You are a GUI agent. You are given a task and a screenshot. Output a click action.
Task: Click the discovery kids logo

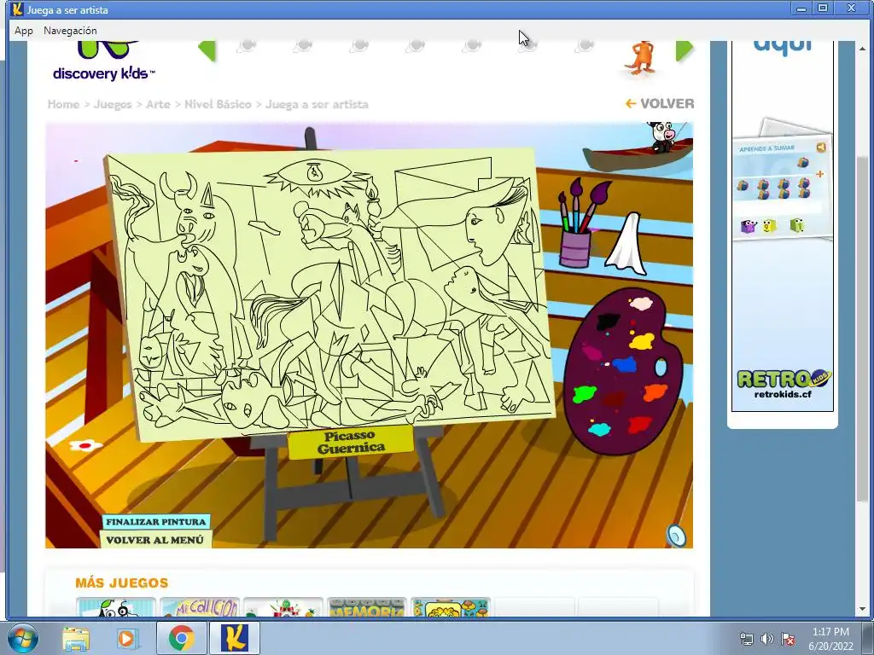103,61
